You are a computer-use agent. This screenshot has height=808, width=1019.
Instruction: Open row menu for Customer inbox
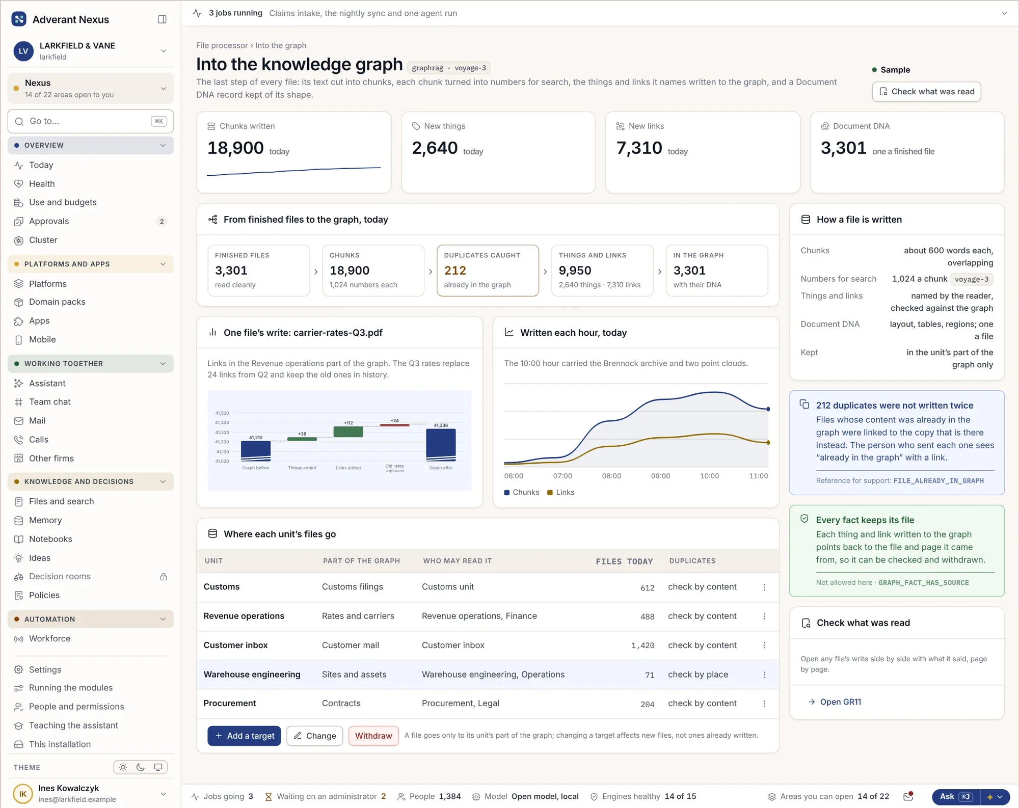coord(764,645)
